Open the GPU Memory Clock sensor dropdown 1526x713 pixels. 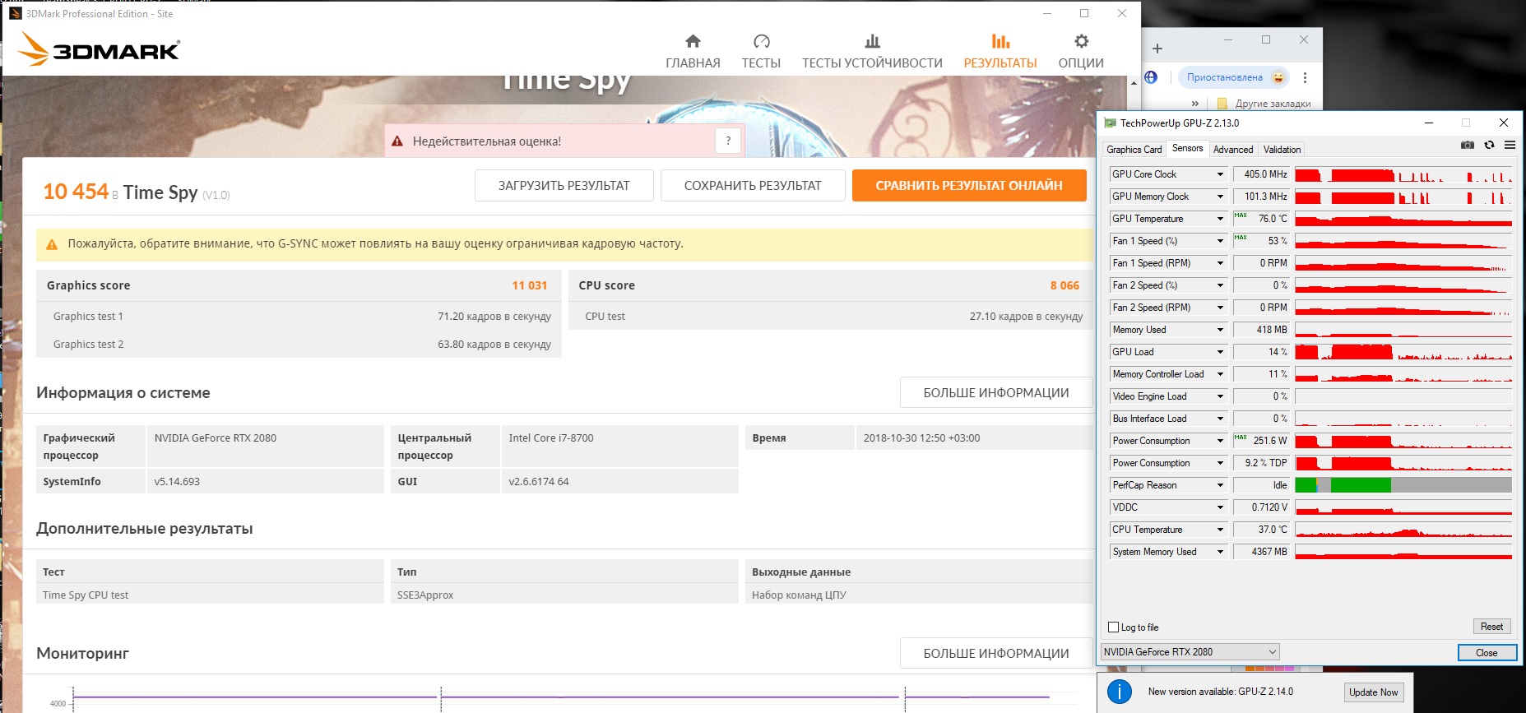click(x=1221, y=197)
